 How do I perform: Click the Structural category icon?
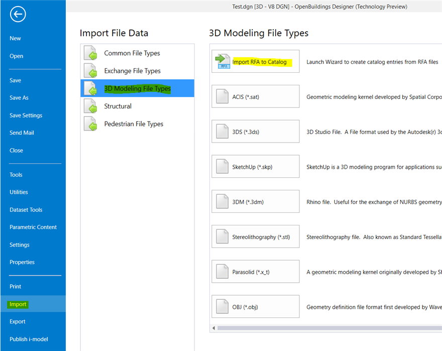[x=90, y=106]
